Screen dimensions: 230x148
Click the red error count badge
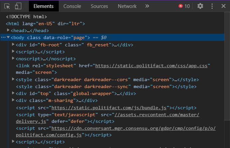tap(184, 6)
